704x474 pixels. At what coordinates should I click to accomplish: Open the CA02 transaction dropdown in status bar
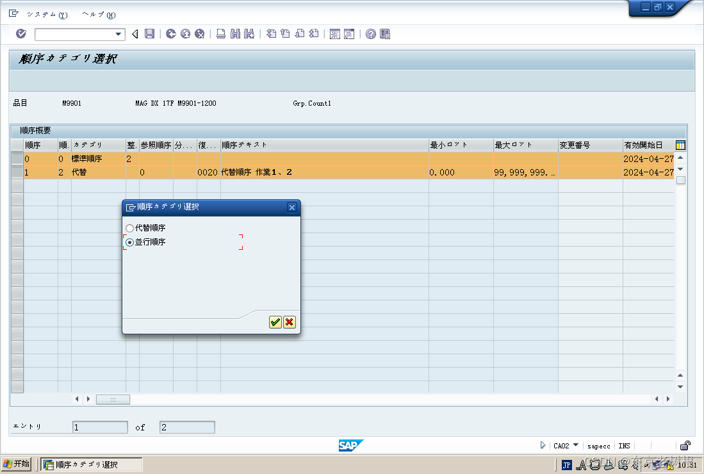point(575,445)
